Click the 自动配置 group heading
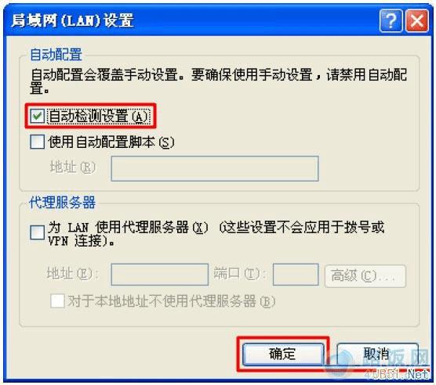The width and height of the screenshot is (436, 385). [56, 54]
